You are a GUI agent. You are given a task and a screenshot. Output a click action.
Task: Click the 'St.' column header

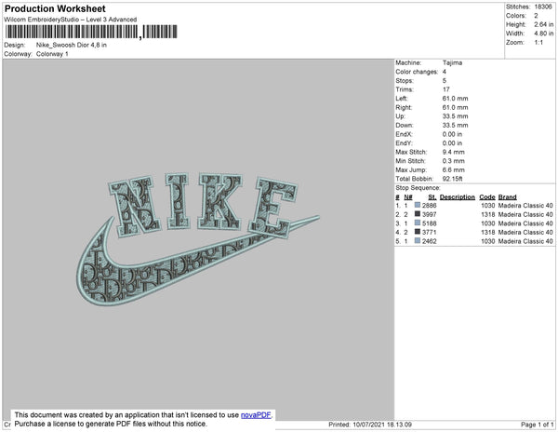[432, 197]
